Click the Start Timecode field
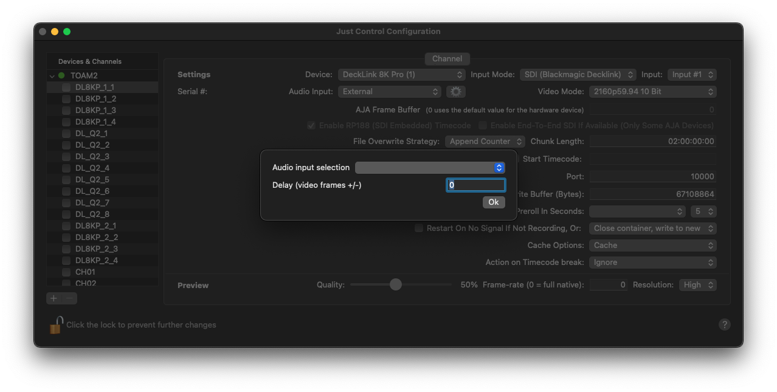This screenshot has width=777, height=392. pos(653,159)
